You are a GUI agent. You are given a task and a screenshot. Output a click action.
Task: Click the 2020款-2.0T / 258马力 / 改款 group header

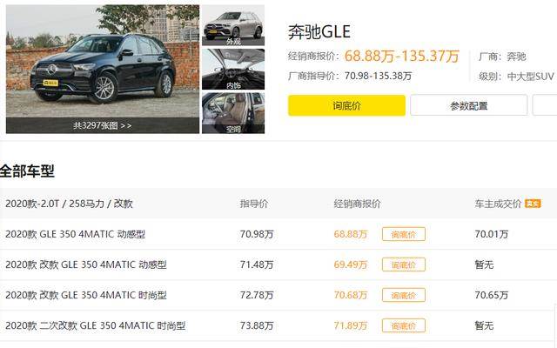click(x=69, y=204)
